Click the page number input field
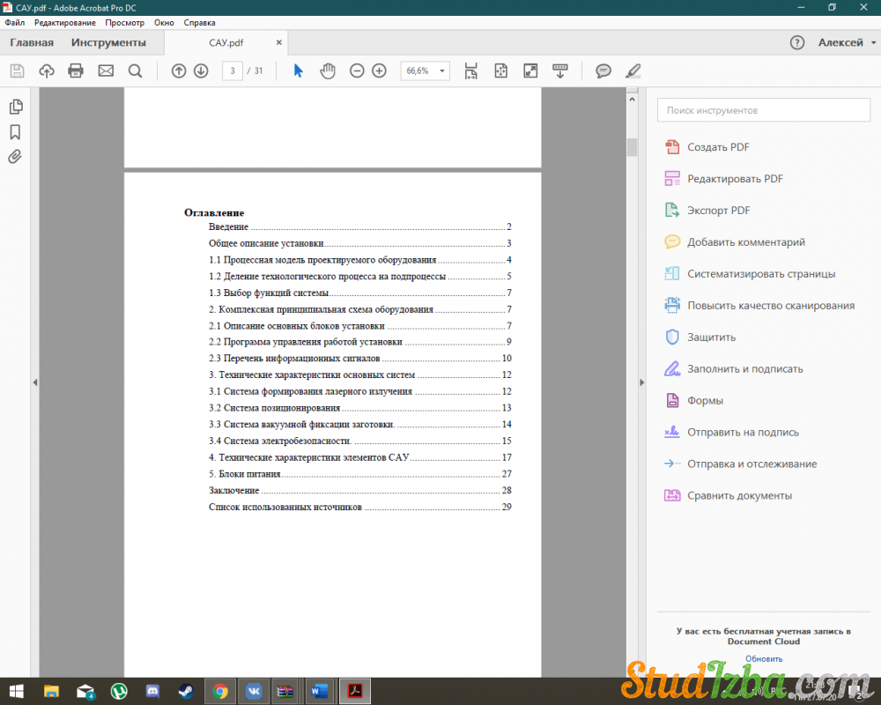The image size is (881, 705). click(x=233, y=70)
